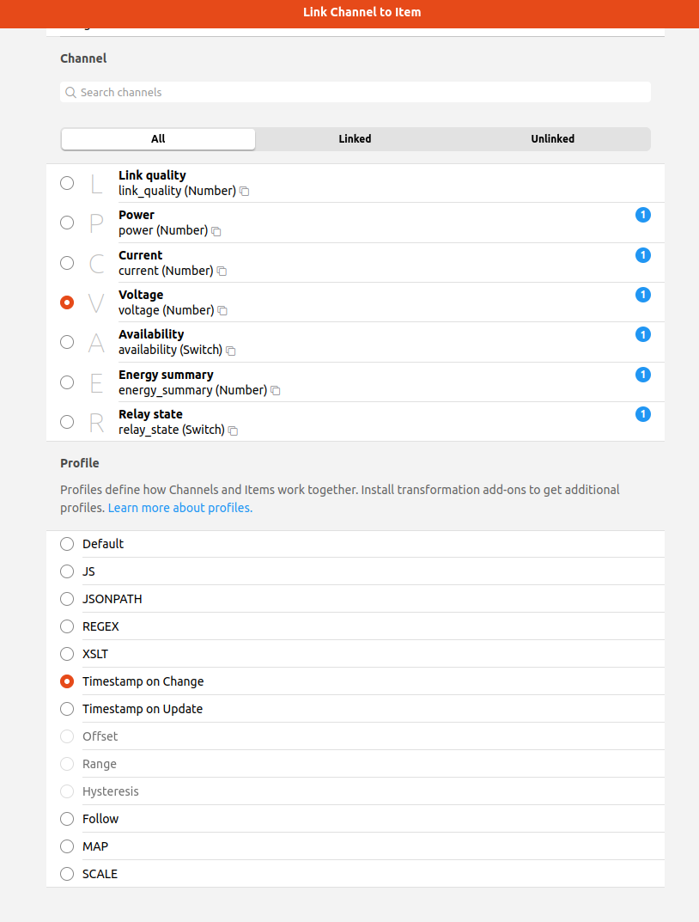
Task: Copy the power channel ID icon
Action: 216,231
